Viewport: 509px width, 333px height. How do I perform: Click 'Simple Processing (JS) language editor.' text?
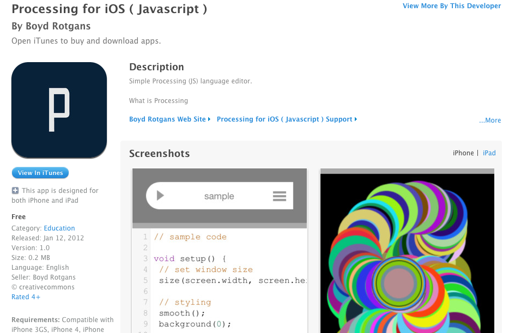(x=190, y=81)
